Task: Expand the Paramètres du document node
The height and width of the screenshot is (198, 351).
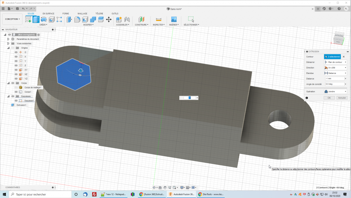Action: click(x=8, y=39)
